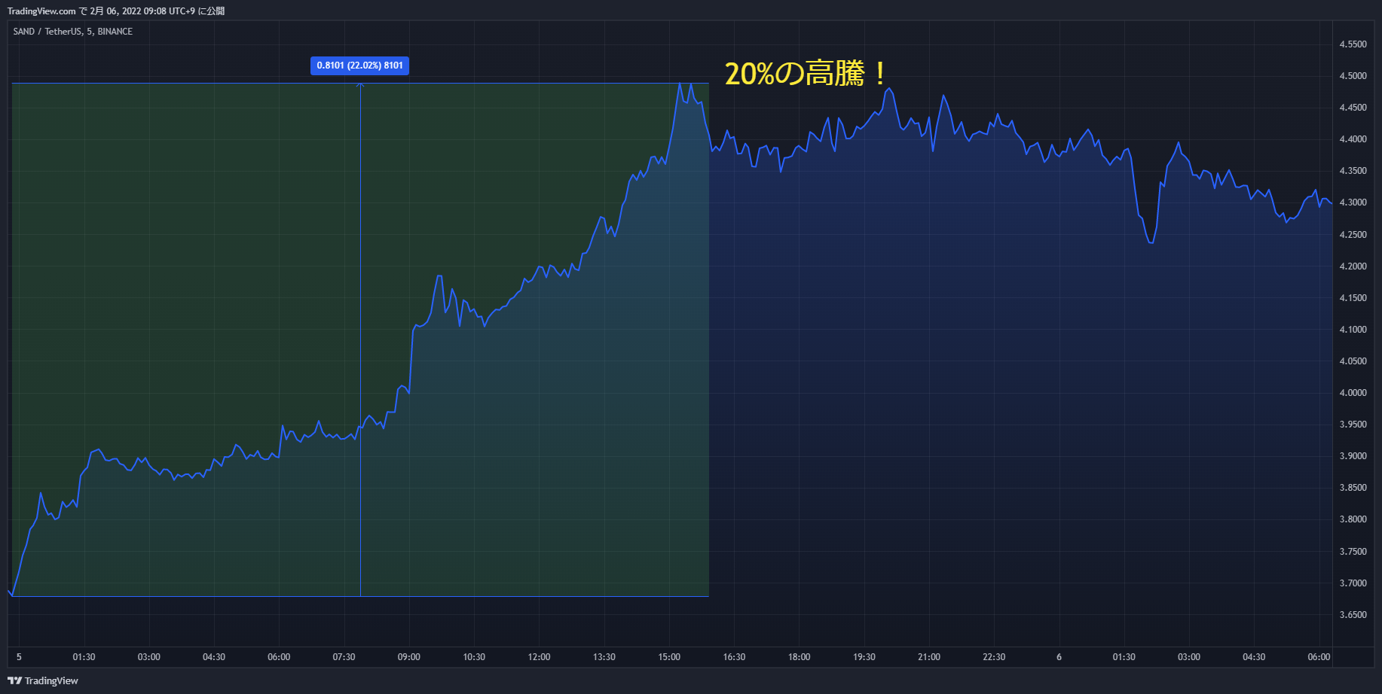
Task: Click the 3.8000 price axis label
Action: click(x=1353, y=519)
